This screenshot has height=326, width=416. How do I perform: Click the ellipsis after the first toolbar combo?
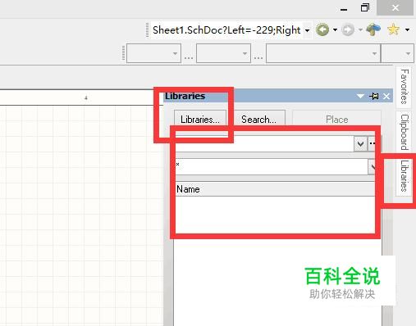click(189, 57)
